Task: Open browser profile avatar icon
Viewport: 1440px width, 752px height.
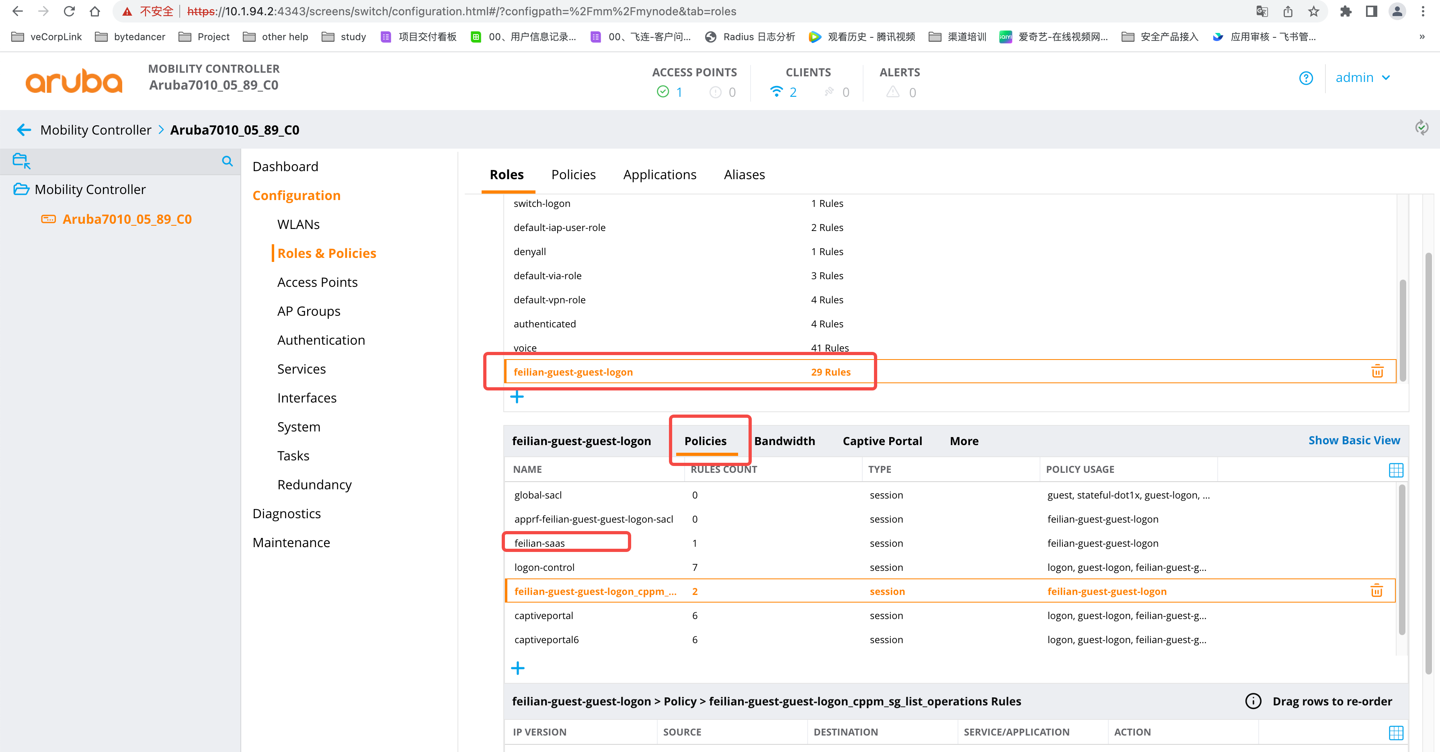Action: (x=1397, y=11)
